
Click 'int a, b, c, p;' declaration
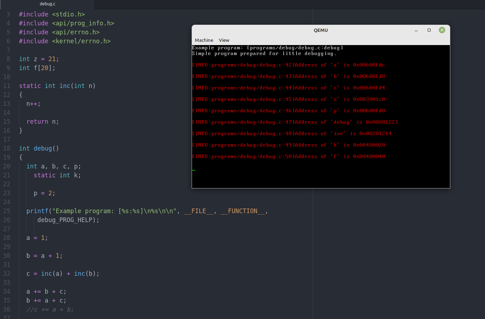click(54, 166)
